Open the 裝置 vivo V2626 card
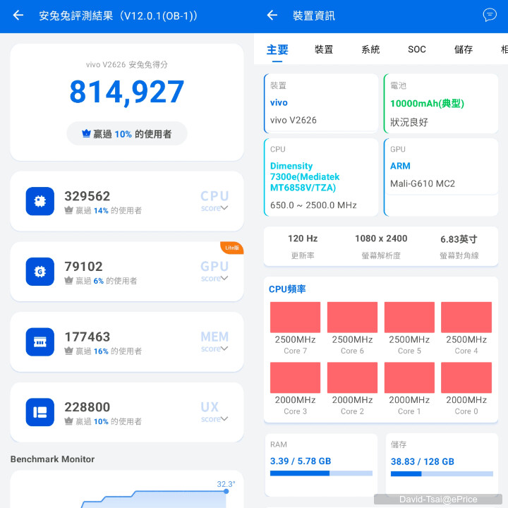Viewport: 508px width, 508px height. pos(321,103)
